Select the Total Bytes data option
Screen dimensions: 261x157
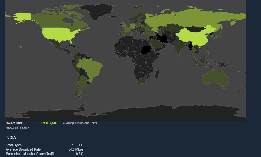pos(49,123)
